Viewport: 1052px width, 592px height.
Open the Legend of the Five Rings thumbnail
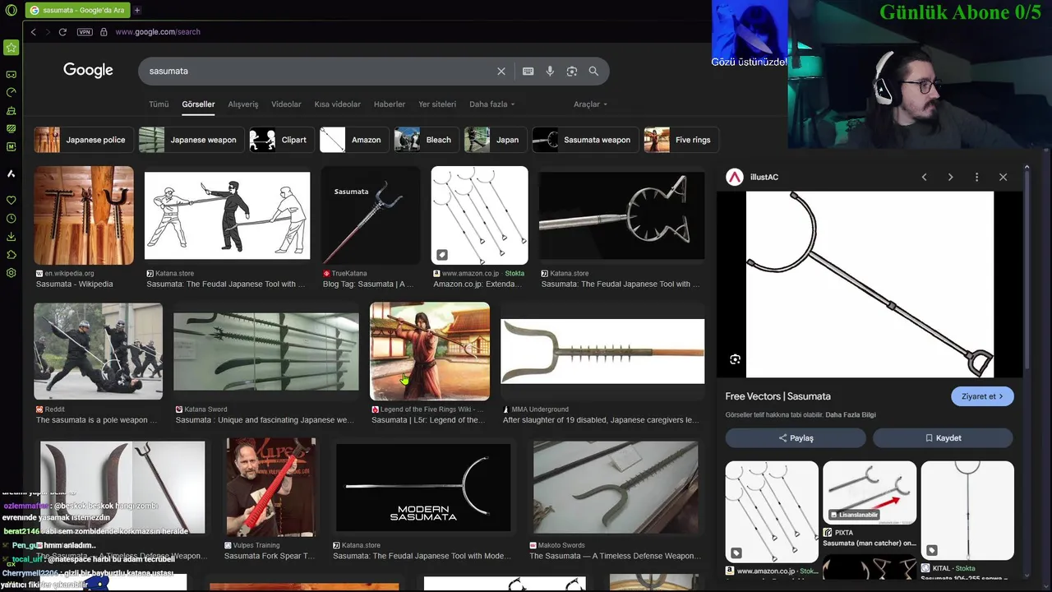[x=430, y=351]
